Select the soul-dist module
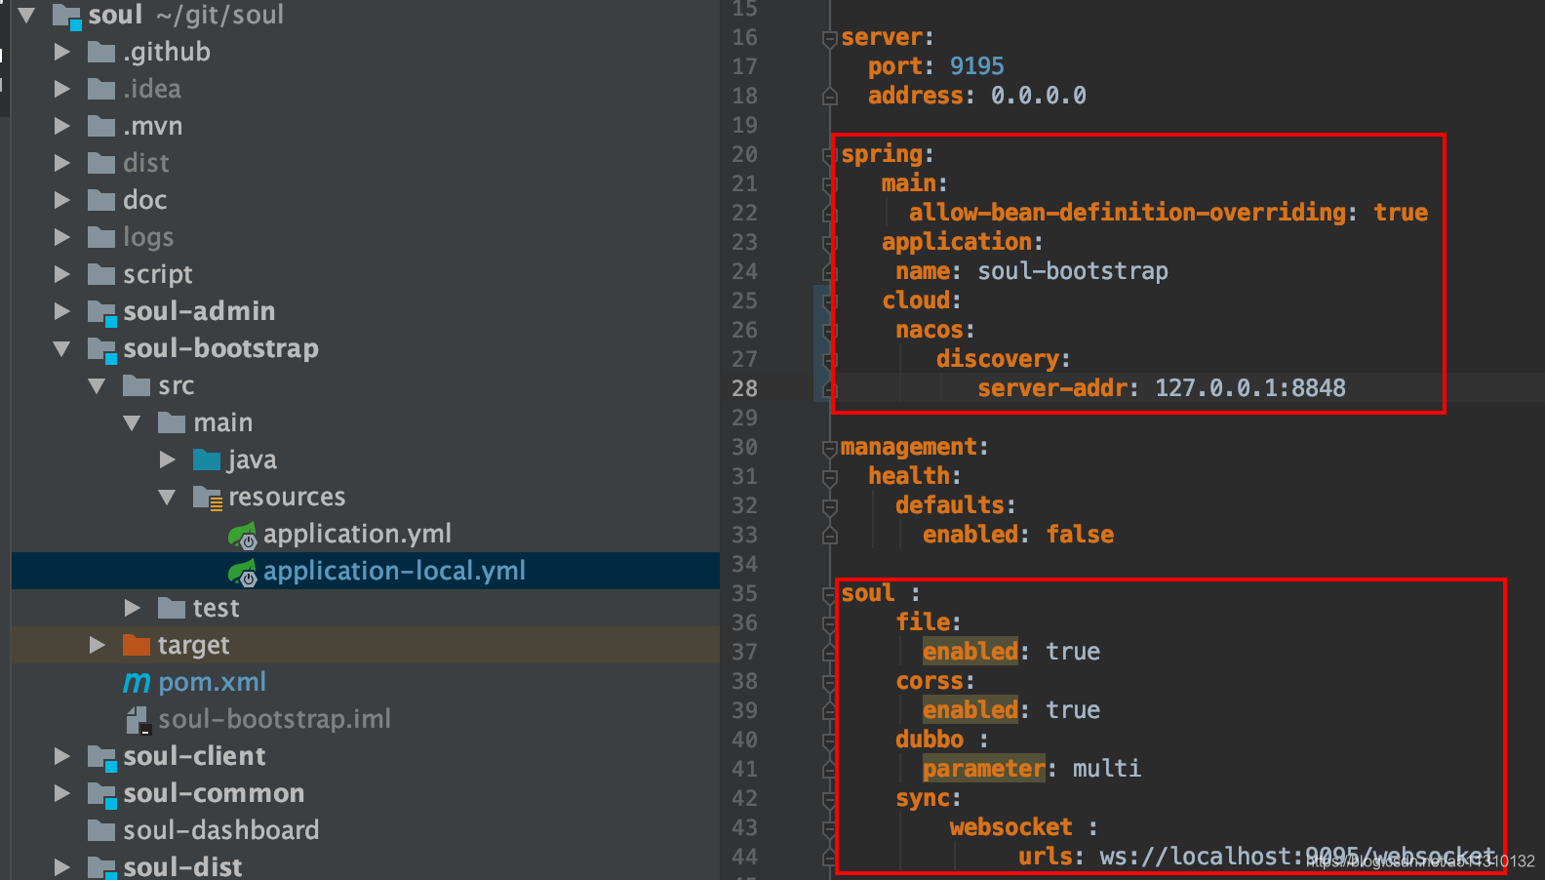1545x880 pixels. (182, 866)
